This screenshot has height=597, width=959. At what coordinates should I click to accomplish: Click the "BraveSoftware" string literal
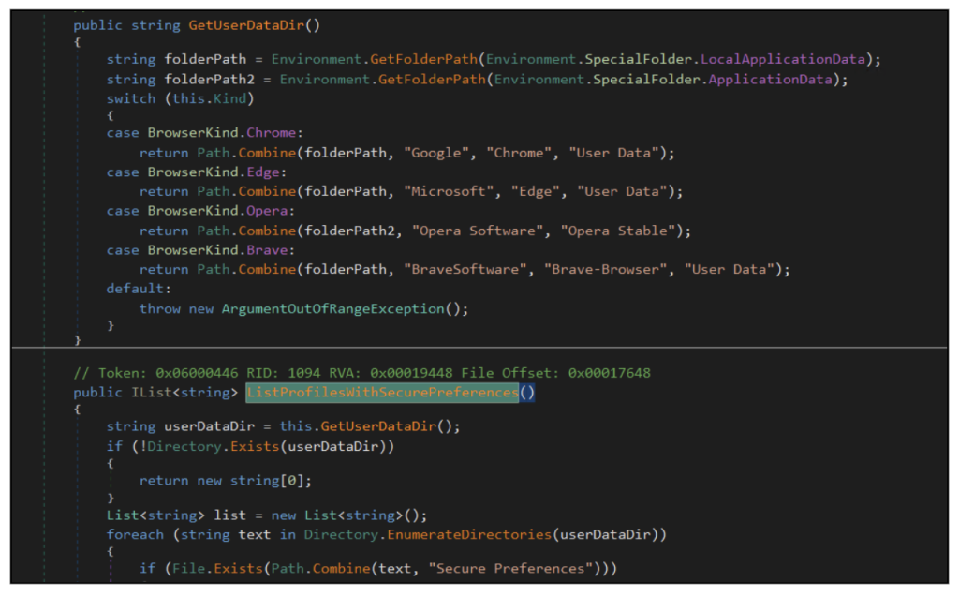(x=465, y=269)
